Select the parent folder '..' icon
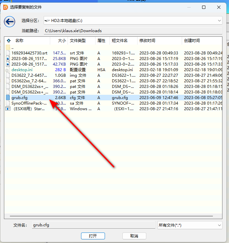The height and width of the screenshot is (243, 229). (8, 47)
